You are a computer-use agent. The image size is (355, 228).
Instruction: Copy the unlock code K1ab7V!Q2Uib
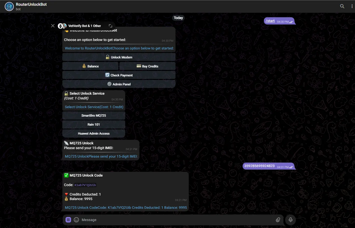point(85,185)
